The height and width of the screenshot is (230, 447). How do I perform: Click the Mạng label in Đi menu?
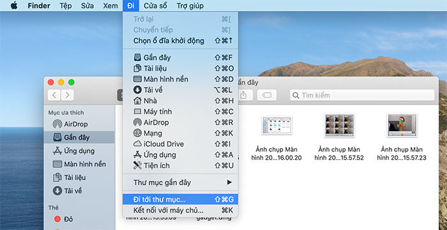tap(153, 134)
